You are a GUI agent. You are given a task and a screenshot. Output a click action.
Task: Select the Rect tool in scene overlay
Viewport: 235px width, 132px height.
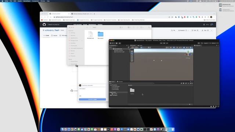pos(132,59)
